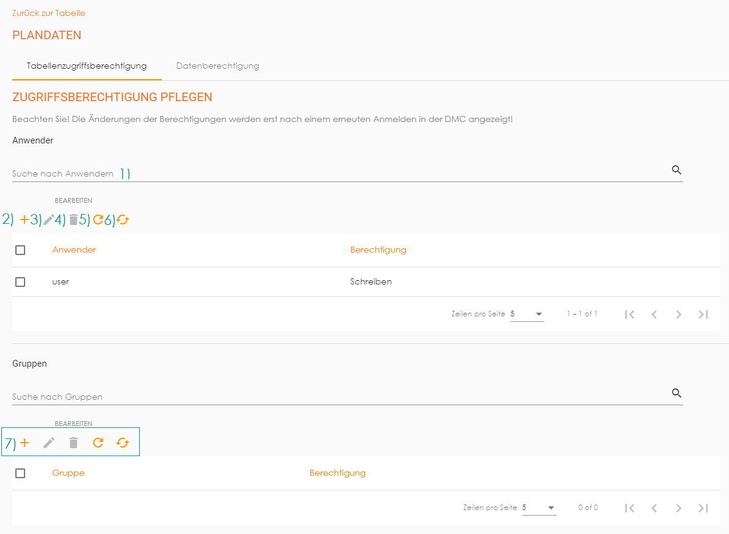This screenshot has width=729, height=534.
Task: Go to next page in Anwender table
Action: click(678, 315)
